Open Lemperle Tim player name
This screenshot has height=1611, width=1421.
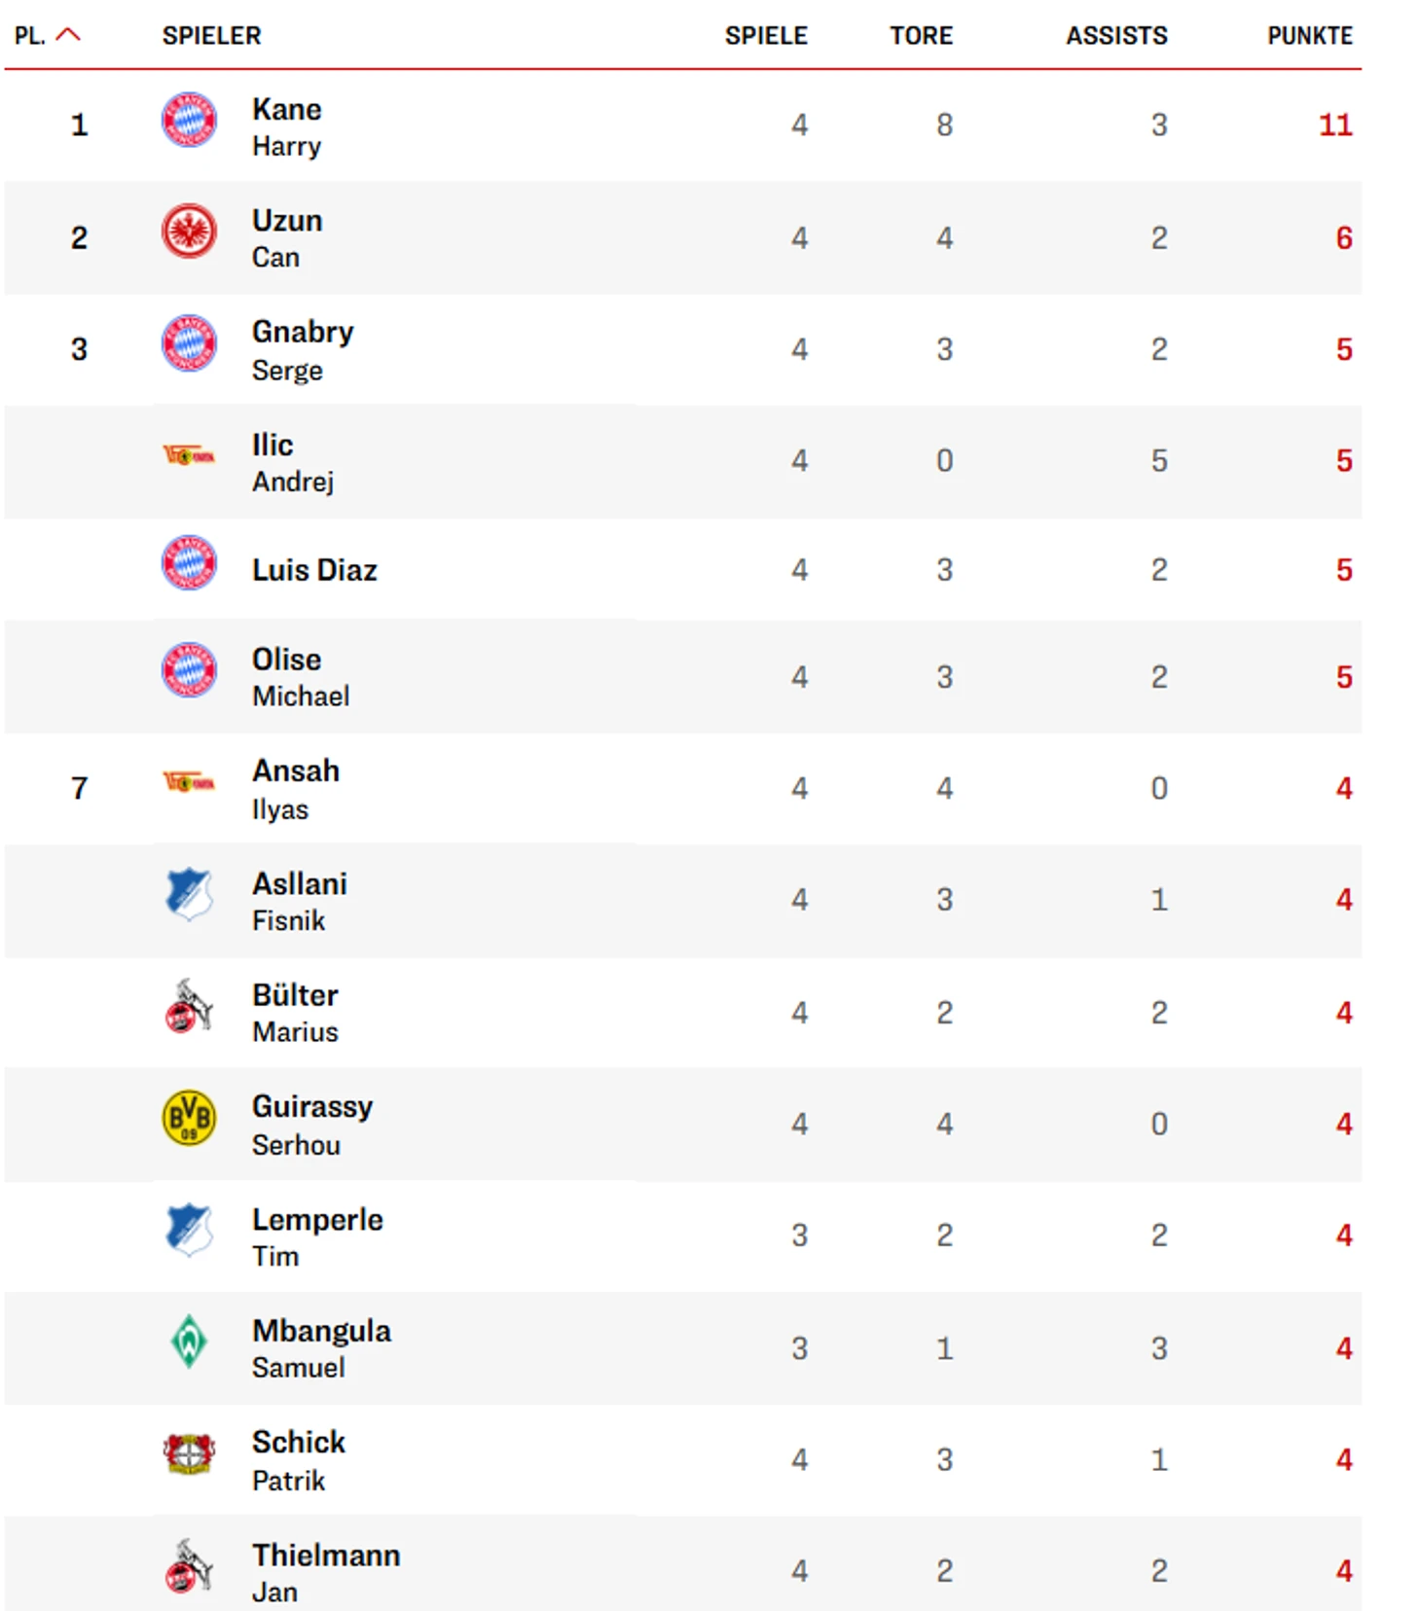[317, 1236]
